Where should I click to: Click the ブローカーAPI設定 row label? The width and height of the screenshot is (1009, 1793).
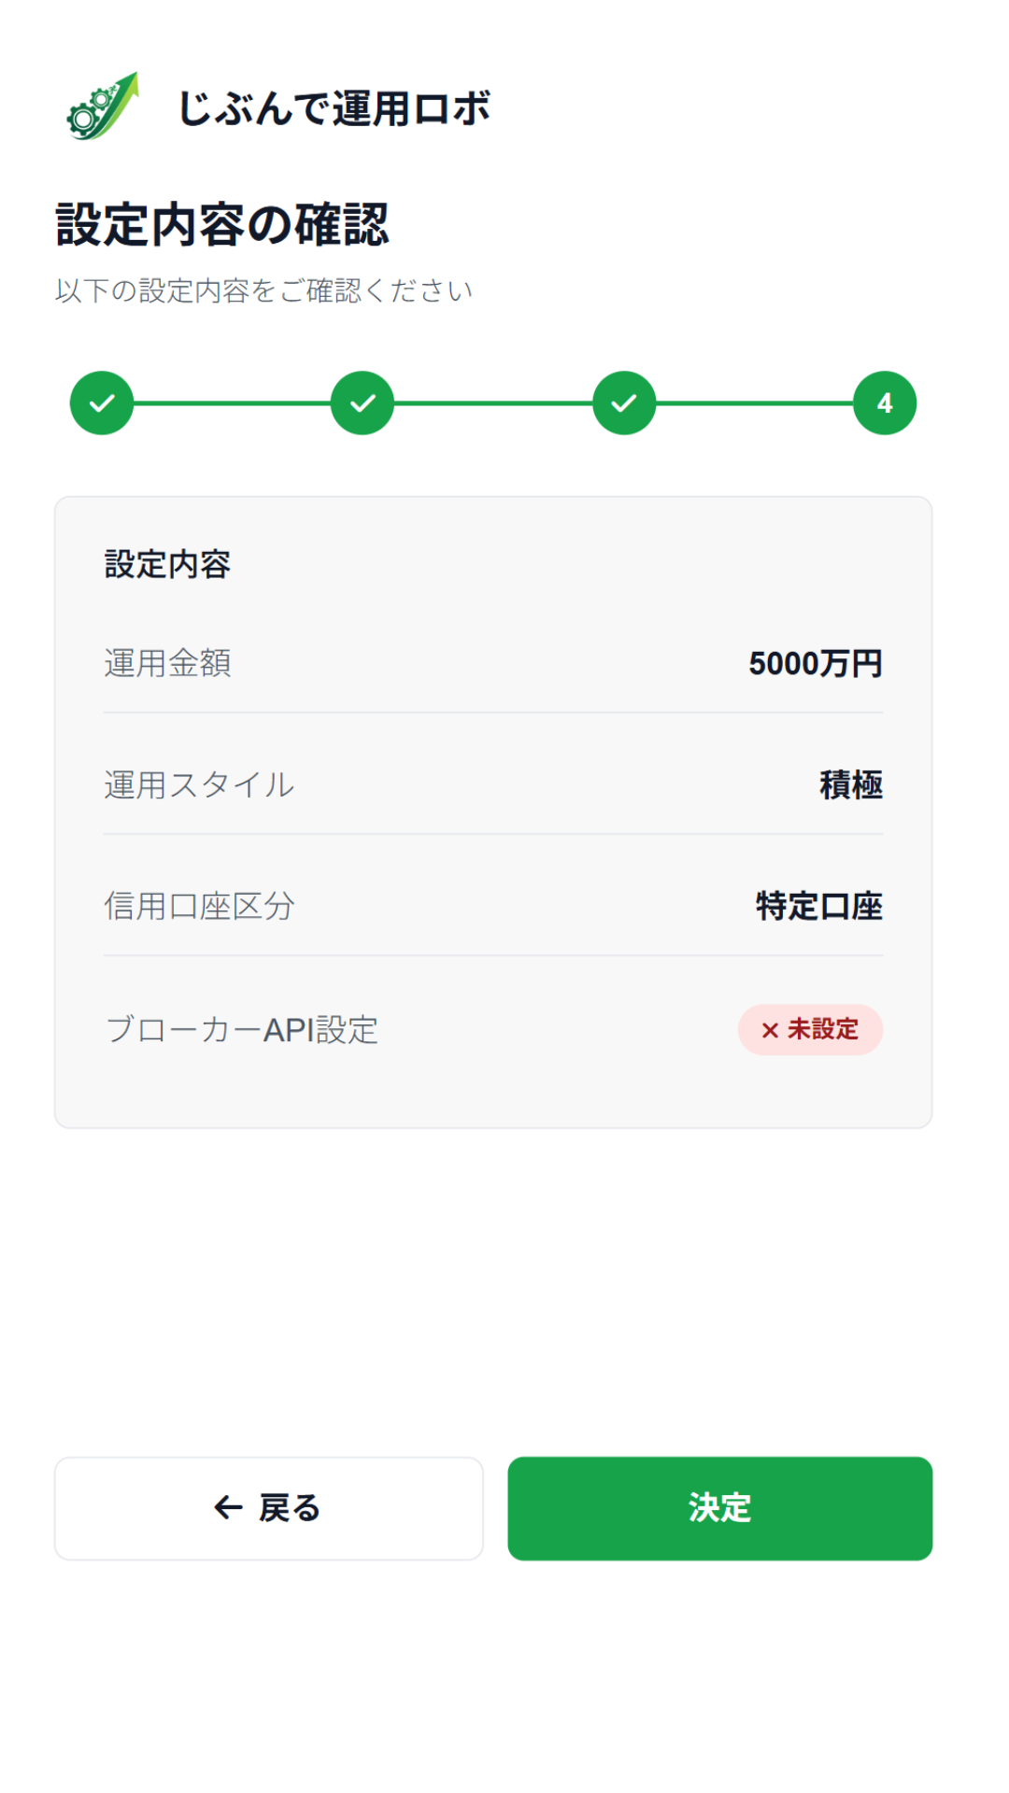pos(241,1030)
